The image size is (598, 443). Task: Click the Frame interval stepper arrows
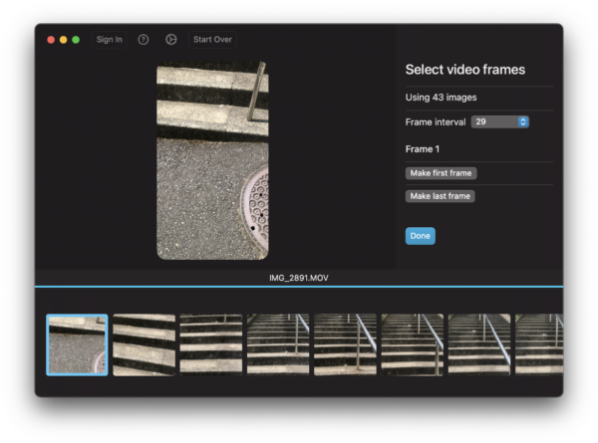pyautogui.click(x=523, y=121)
